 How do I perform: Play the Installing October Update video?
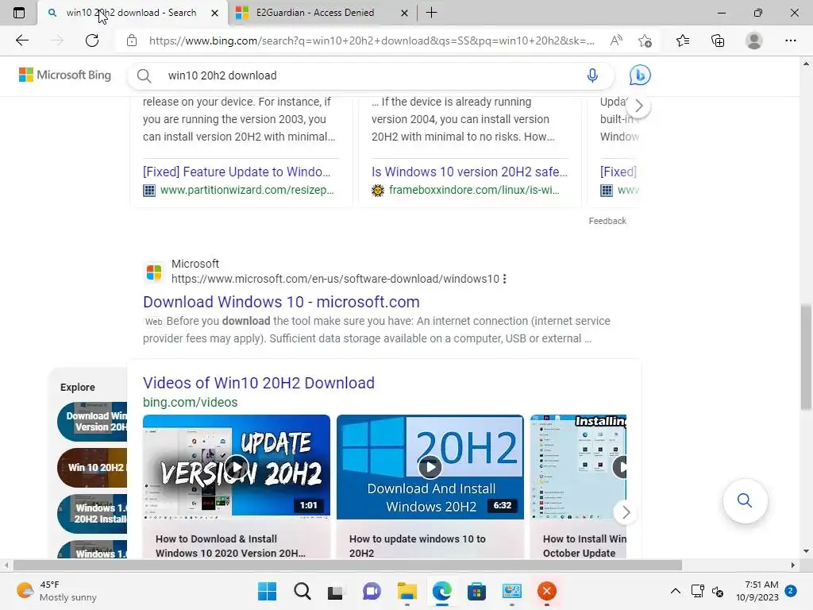[x=578, y=467]
